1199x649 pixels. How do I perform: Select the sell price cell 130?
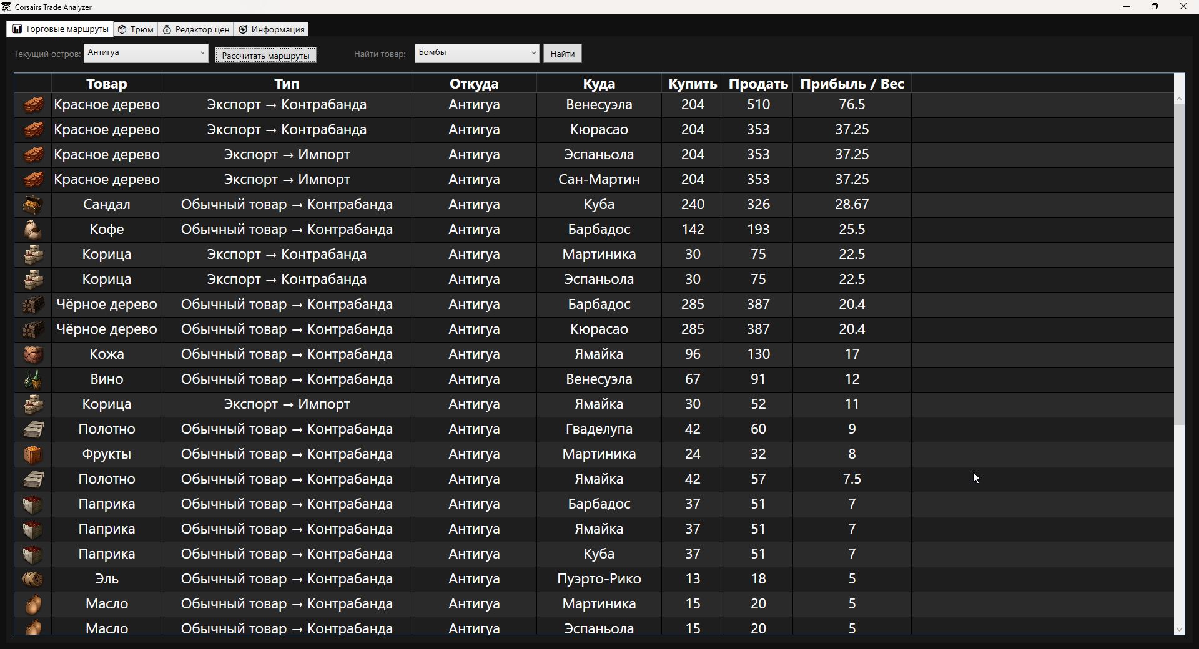pyautogui.click(x=758, y=354)
